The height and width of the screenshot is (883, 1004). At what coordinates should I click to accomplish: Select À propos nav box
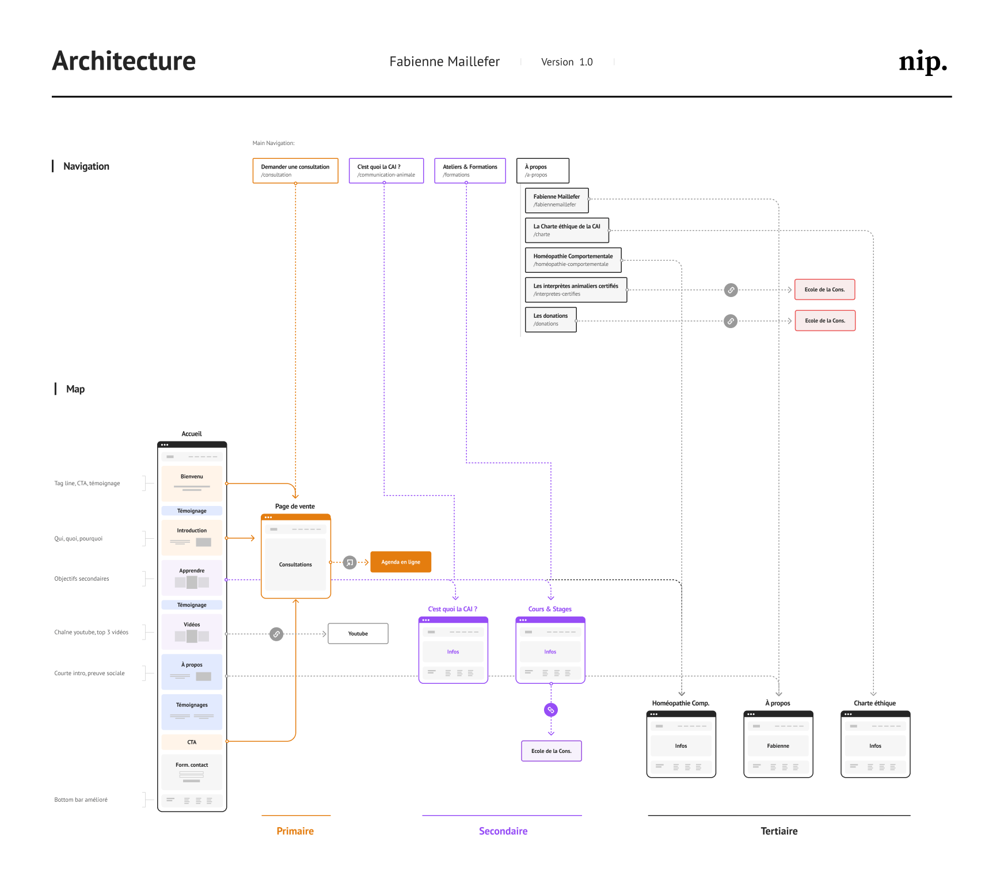[x=543, y=170]
